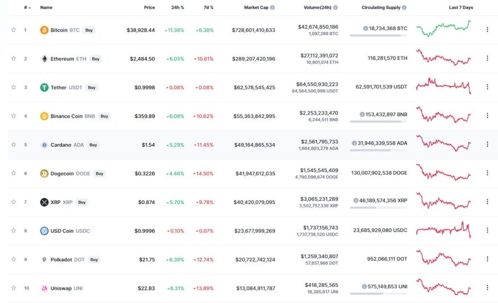Toggle Uniswap watchlist star
This screenshot has width=498, height=303.
[14, 288]
